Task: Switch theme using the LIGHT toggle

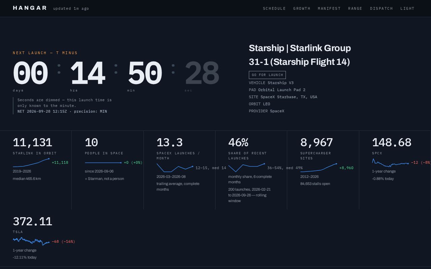Action: click(407, 8)
